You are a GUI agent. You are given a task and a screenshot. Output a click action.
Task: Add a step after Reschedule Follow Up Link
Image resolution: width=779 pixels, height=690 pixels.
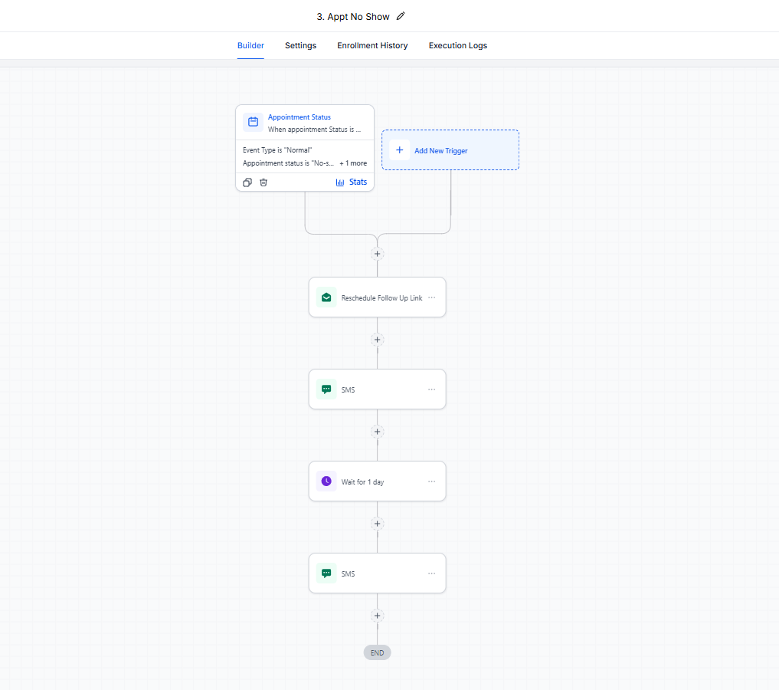point(377,340)
